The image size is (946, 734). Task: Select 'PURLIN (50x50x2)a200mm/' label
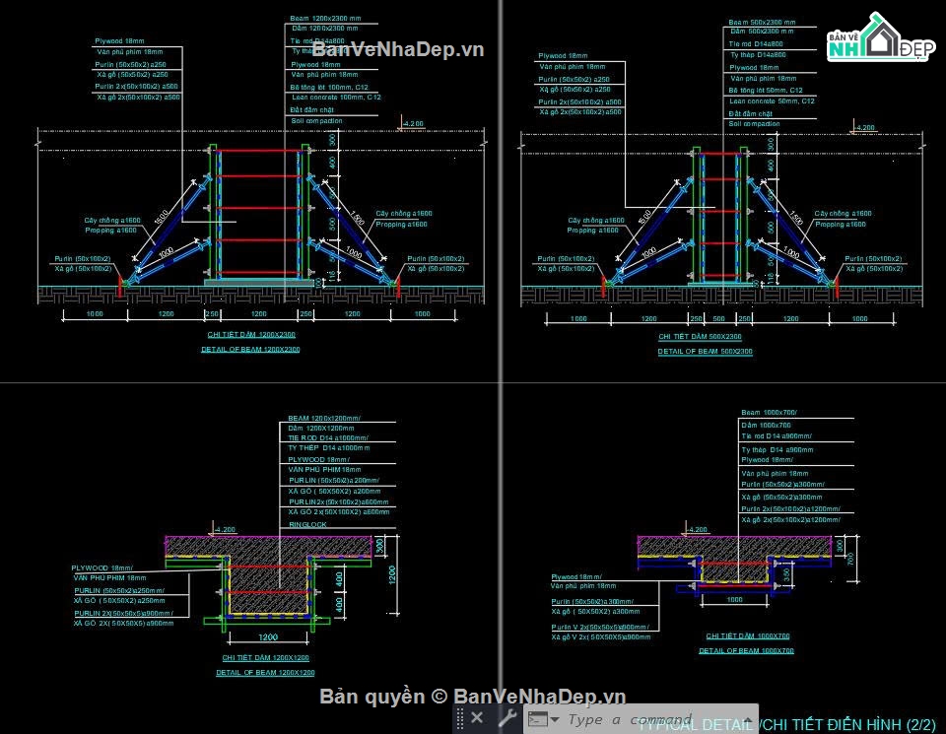click(334, 481)
